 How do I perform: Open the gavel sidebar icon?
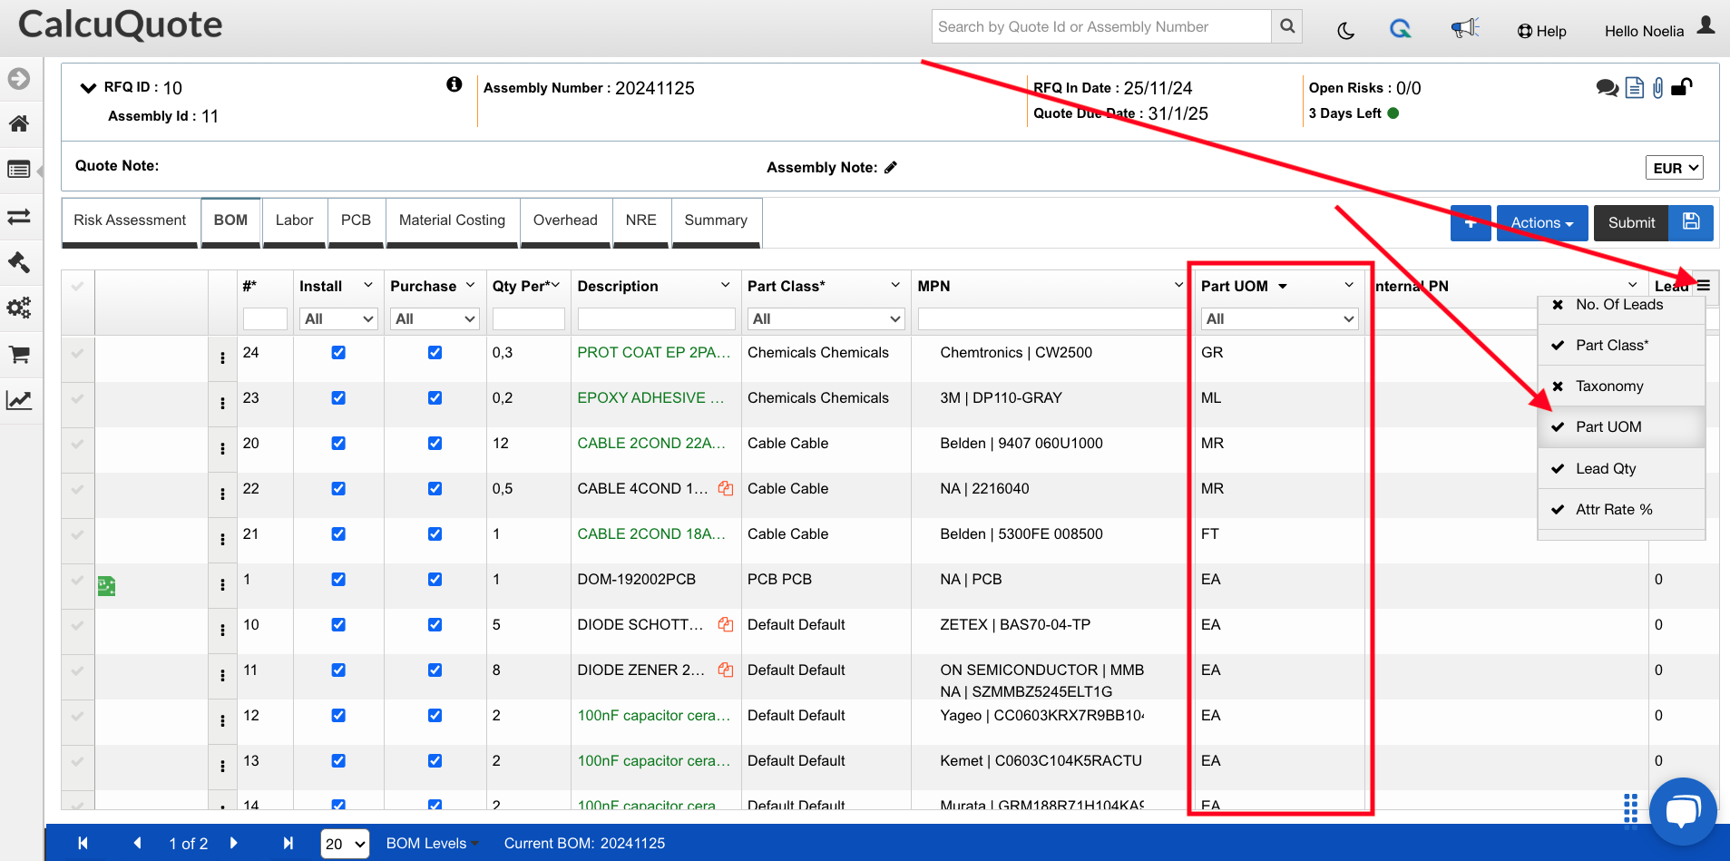[x=19, y=262]
